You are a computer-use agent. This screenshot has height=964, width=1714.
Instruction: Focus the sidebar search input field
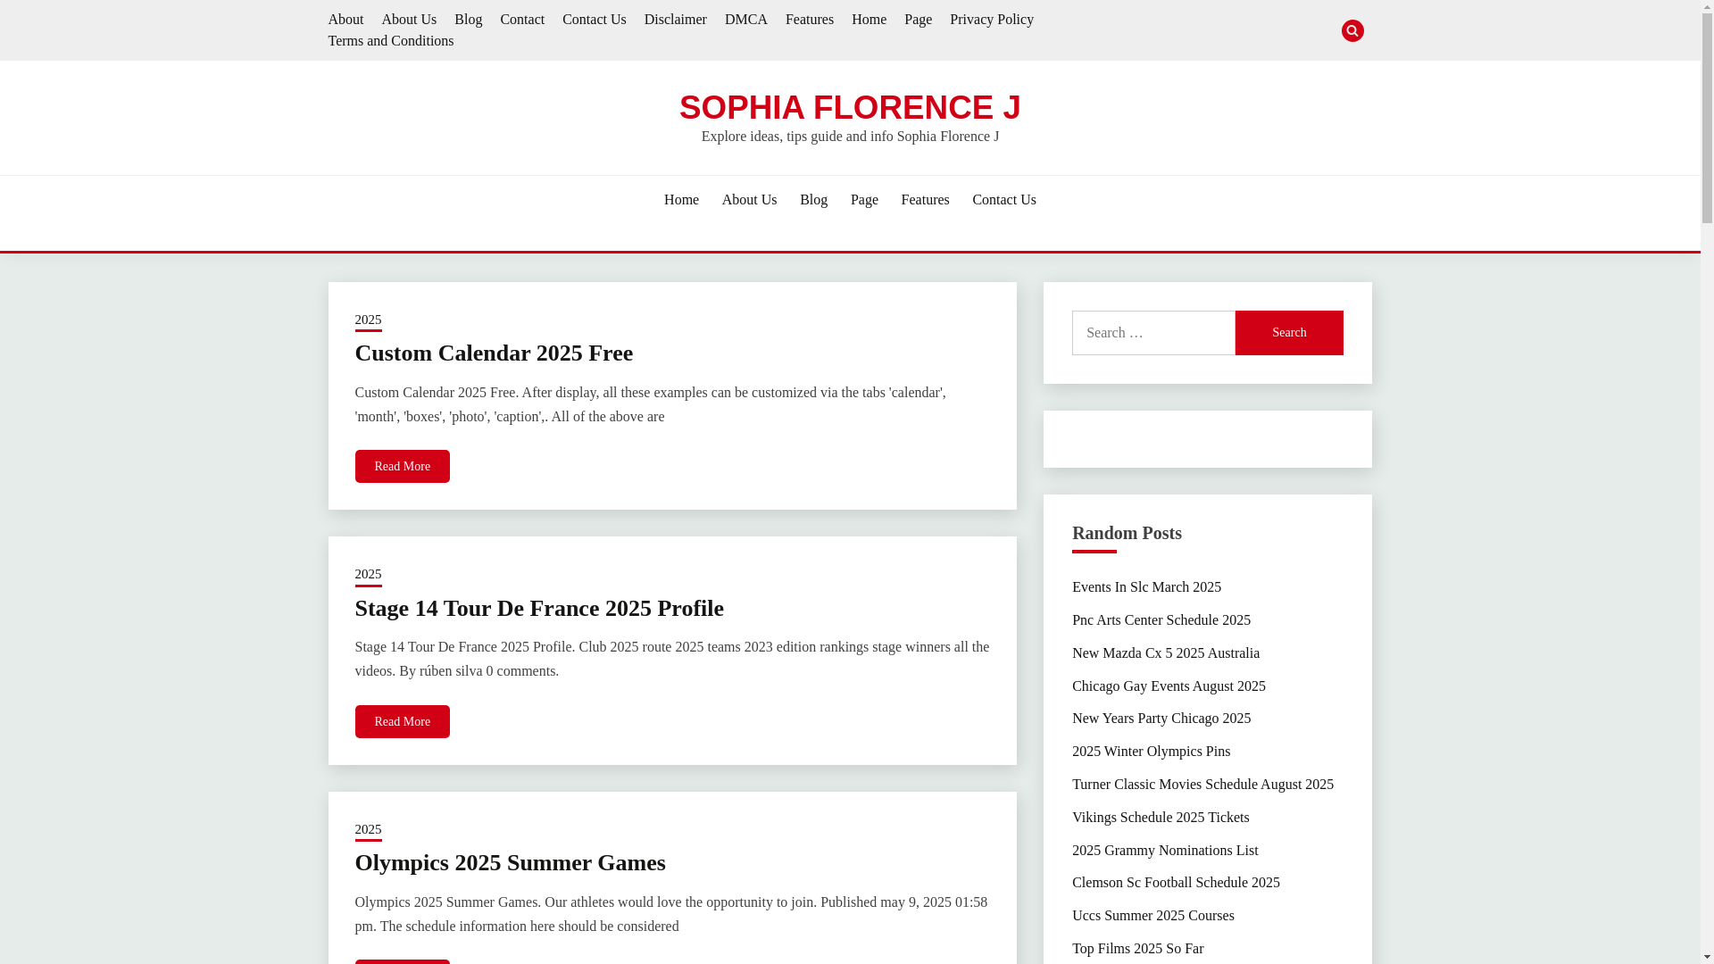(1153, 333)
